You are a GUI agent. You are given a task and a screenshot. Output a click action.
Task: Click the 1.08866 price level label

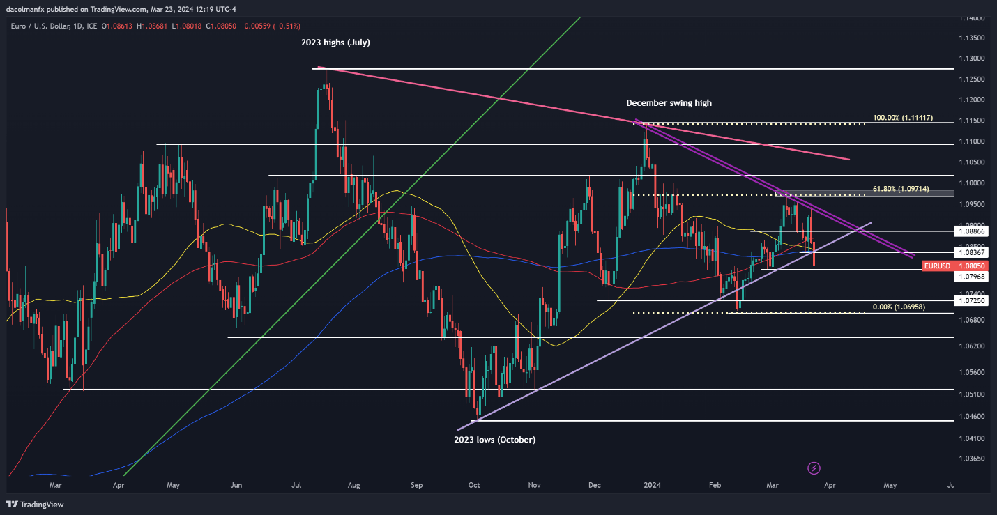(x=970, y=231)
